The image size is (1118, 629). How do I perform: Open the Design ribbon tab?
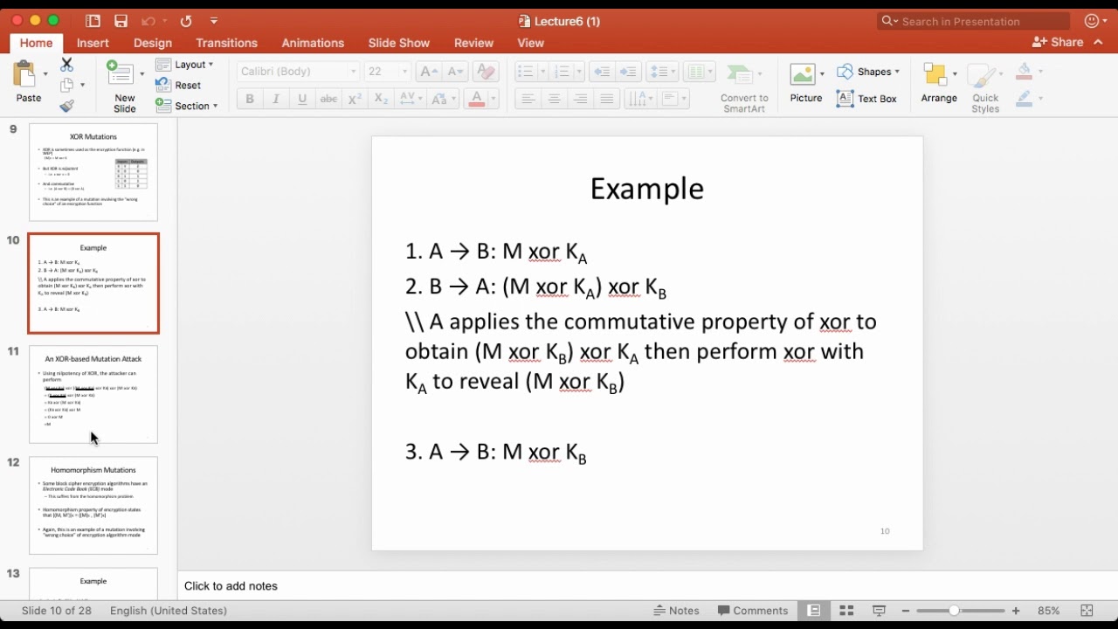pyautogui.click(x=153, y=43)
